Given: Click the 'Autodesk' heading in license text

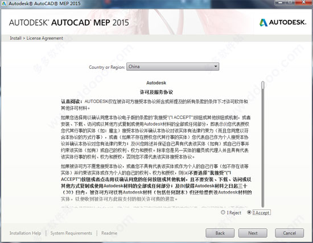Looking at the screenshot, I should (156, 83).
